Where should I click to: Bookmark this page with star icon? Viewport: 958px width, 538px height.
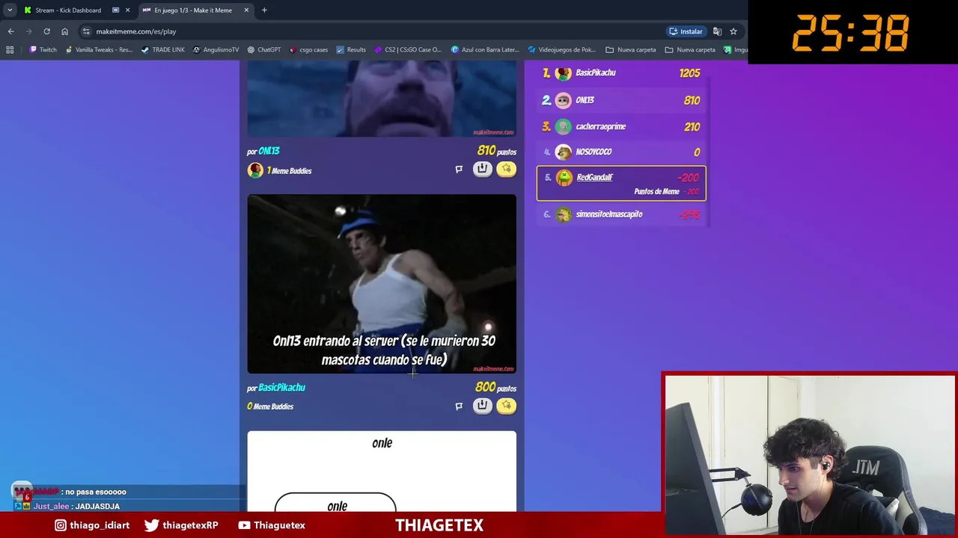point(733,31)
